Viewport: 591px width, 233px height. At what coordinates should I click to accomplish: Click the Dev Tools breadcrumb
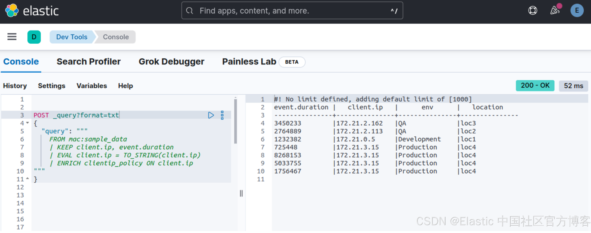tap(72, 37)
